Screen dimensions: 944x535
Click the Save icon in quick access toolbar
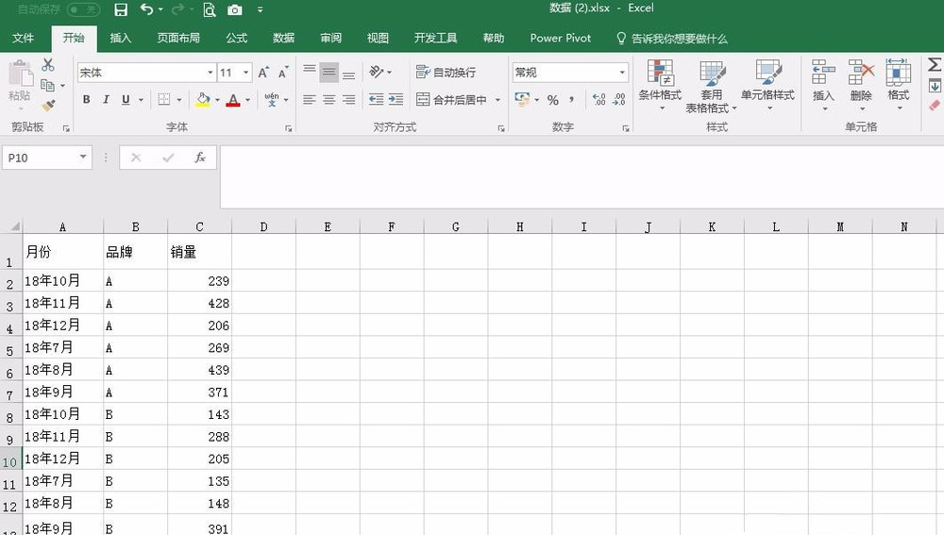tap(121, 9)
